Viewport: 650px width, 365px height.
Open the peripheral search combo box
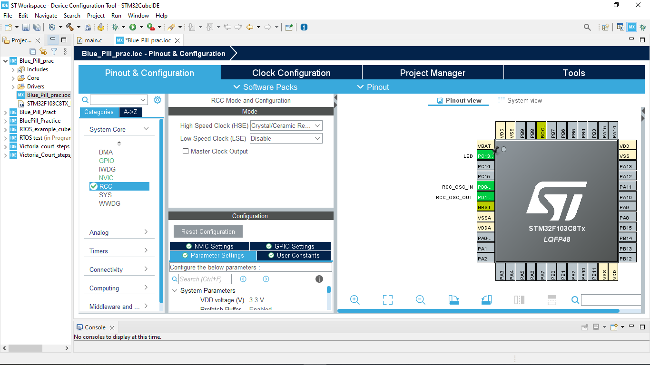pos(119,100)
